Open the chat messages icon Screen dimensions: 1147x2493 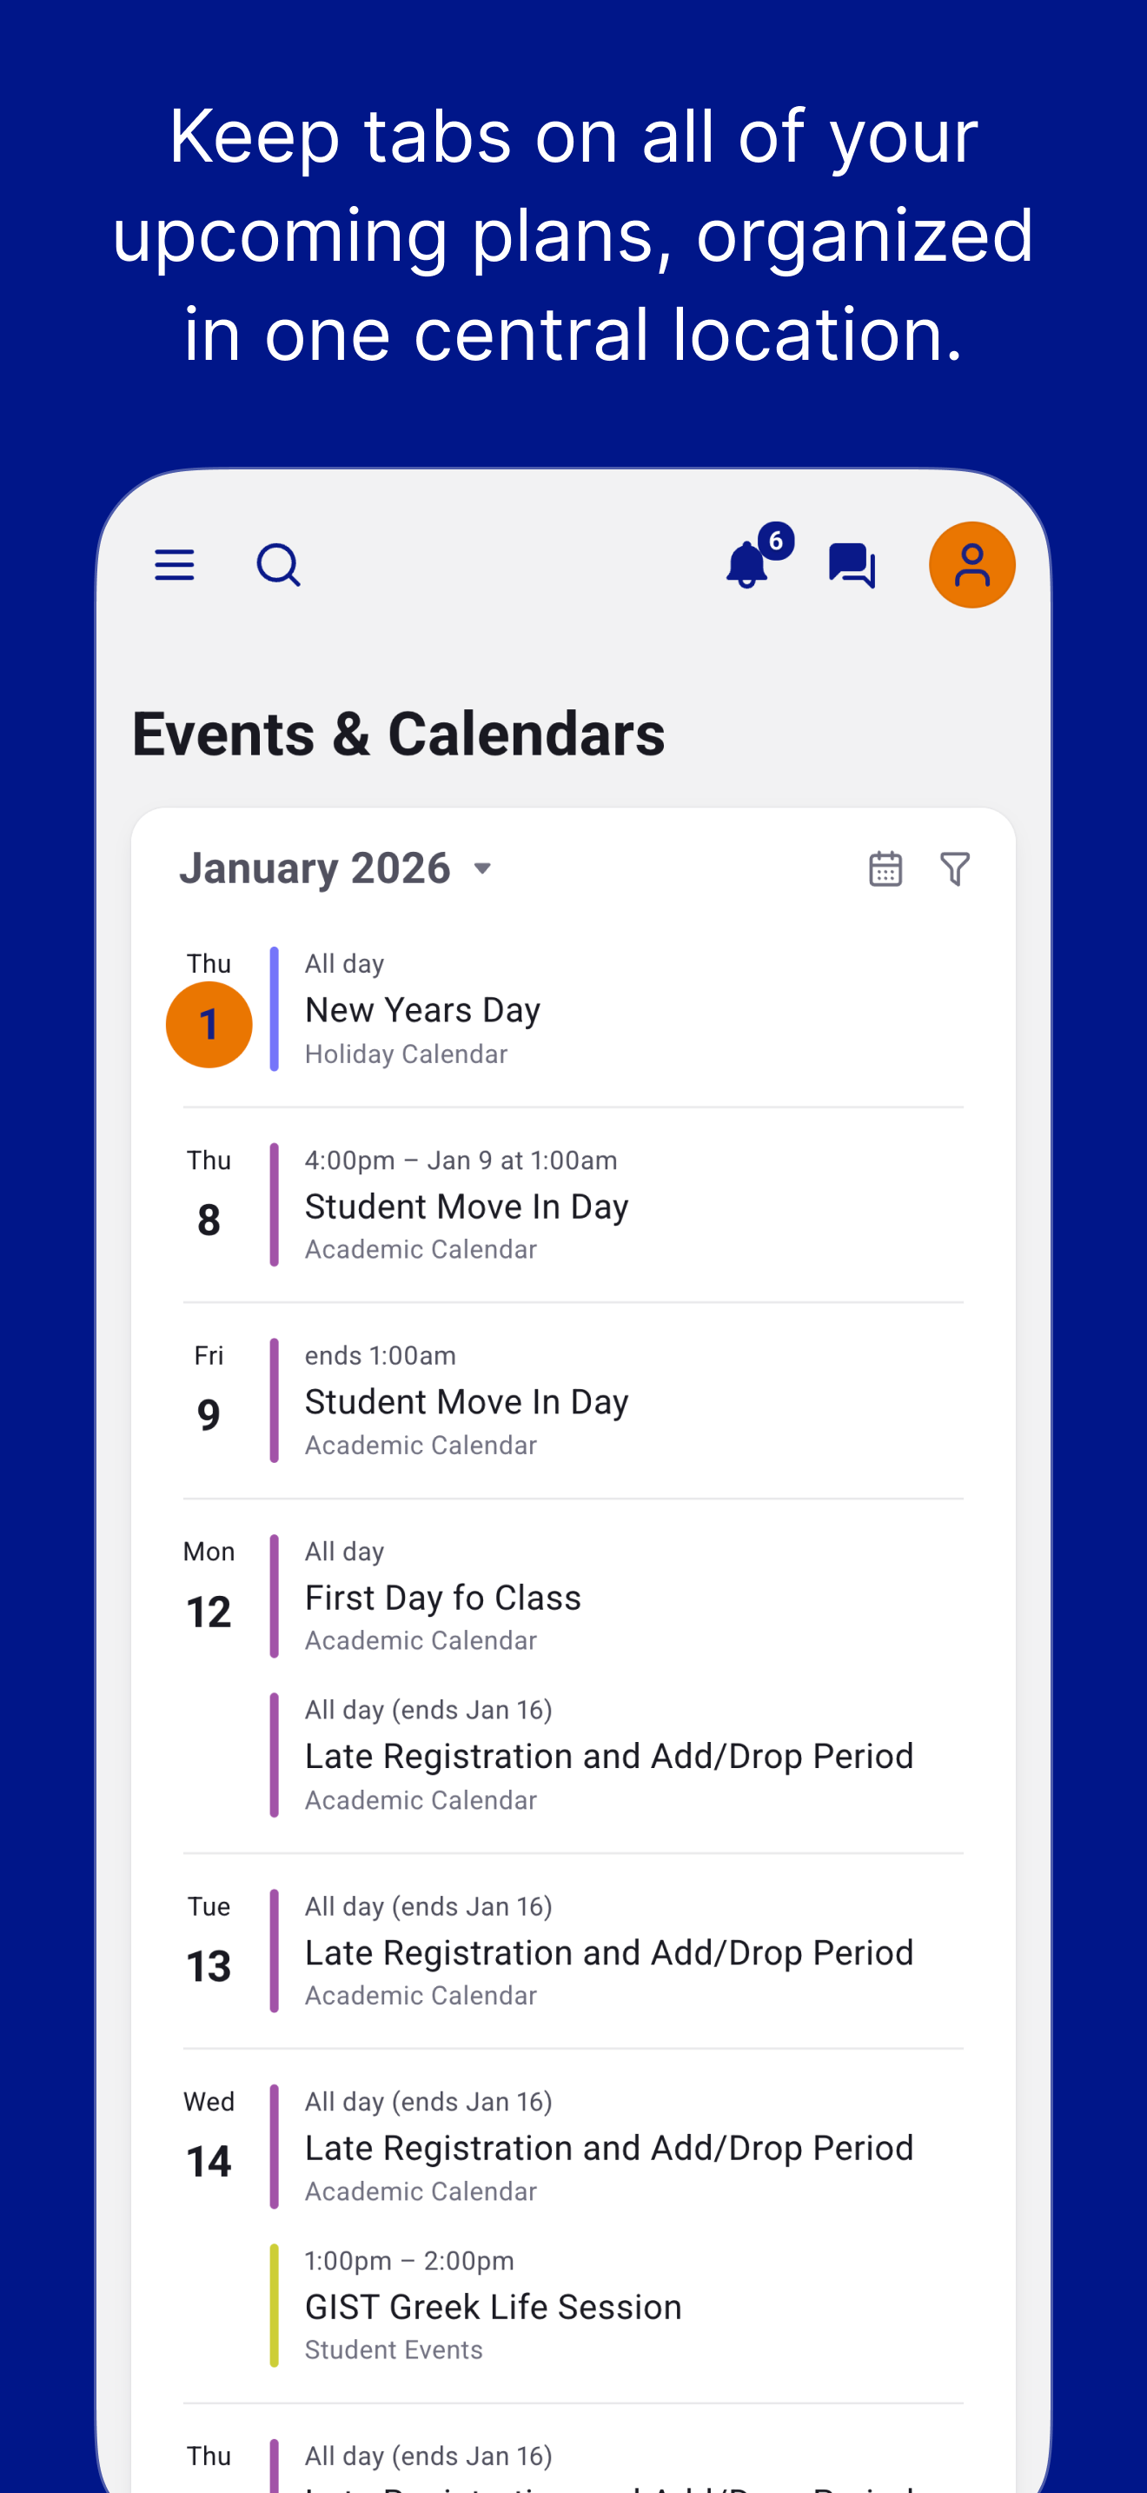tap(852, 565)
